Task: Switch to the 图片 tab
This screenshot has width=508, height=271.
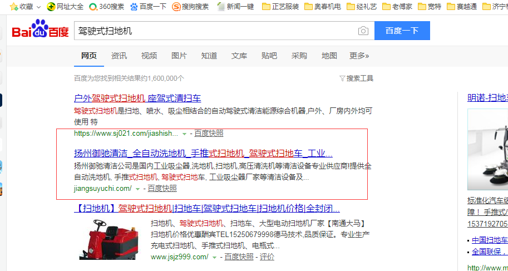Action: point(179,56)
